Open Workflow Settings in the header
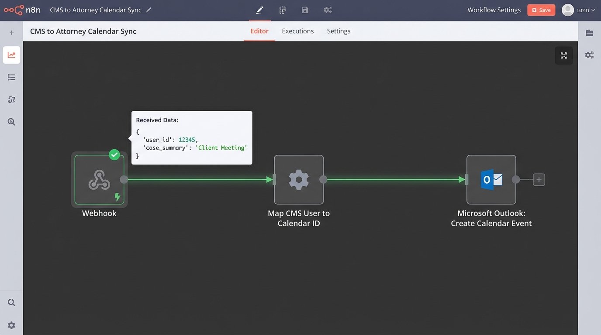Image resolution: width=601 pixels, height=335 pixels. click(x=494, y=10)
